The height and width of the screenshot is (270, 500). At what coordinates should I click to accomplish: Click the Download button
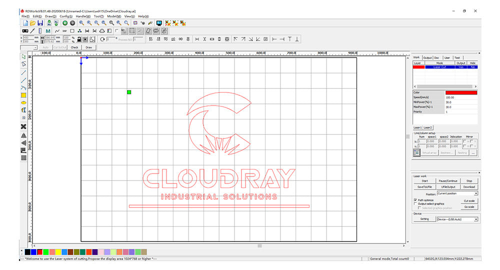tap(469, 186)
